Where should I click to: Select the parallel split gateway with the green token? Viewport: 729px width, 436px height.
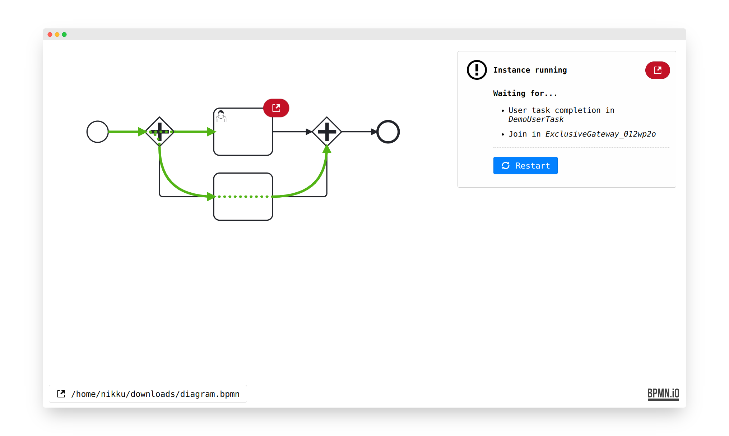[159, 132]
